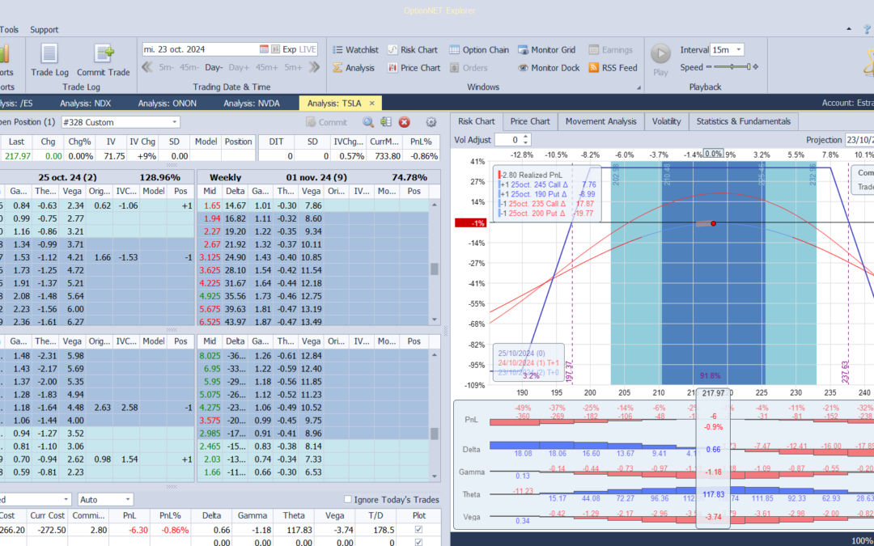The image size is (874, 546).
Task: Select the Statistics & Fundamentals tab
Action: (x=744, y=121)
